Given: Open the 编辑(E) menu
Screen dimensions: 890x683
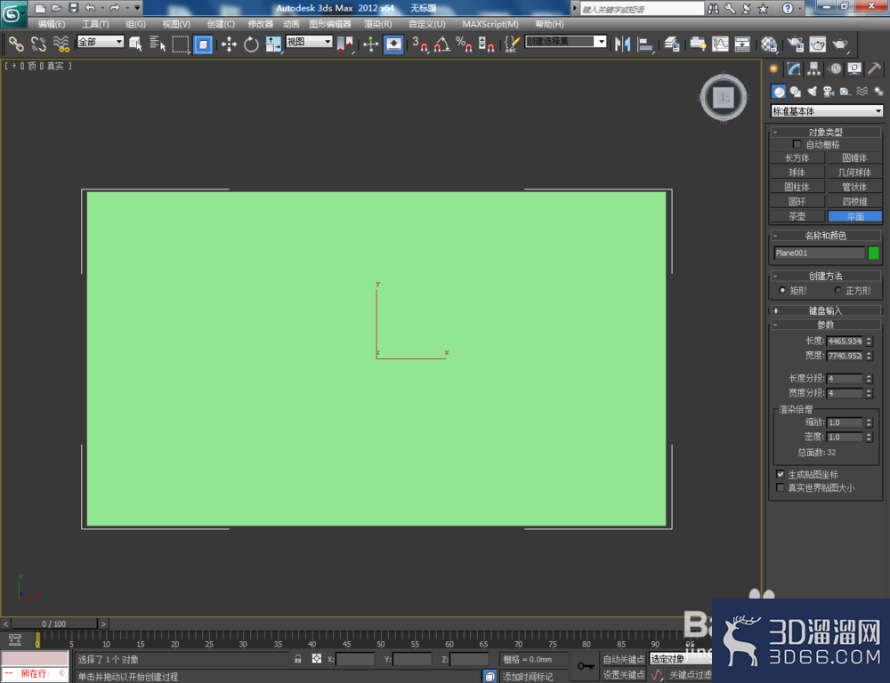Looking at the screenshot, I should tap(52, 24).
